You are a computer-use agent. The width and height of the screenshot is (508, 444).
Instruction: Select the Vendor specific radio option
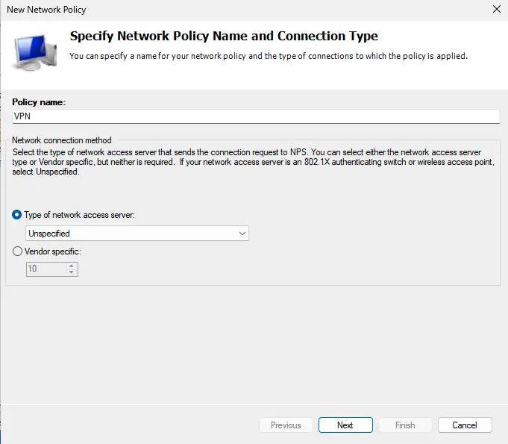[17, 251]
